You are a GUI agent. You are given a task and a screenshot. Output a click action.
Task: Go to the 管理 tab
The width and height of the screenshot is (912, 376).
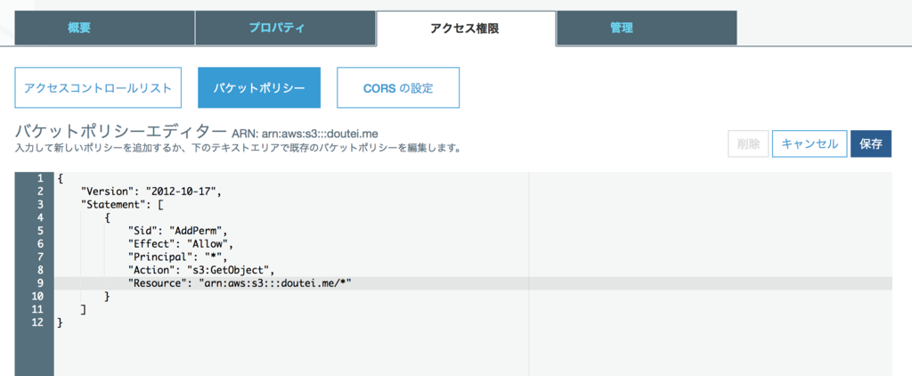647,28
